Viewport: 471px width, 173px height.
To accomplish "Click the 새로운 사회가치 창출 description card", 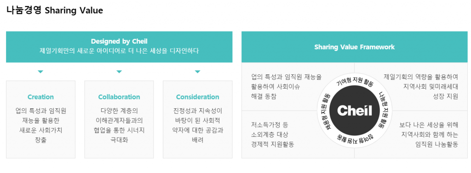I will tap(40, 119).
